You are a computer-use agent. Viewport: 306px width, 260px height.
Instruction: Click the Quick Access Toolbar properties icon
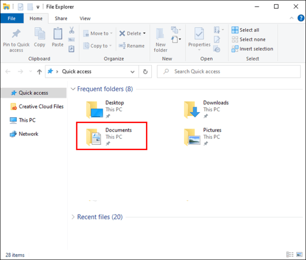click(20, 7)
